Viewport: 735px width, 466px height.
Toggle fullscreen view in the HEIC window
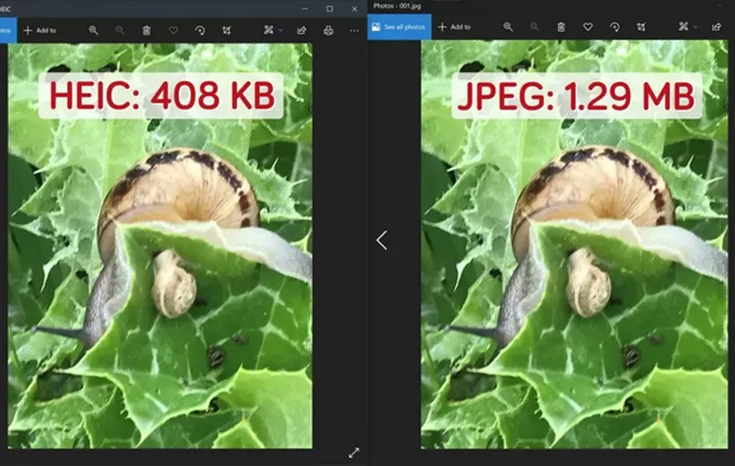pyautogui.click(x=353, y=454)
